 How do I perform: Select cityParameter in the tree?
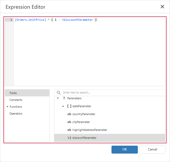click(110, 122)
